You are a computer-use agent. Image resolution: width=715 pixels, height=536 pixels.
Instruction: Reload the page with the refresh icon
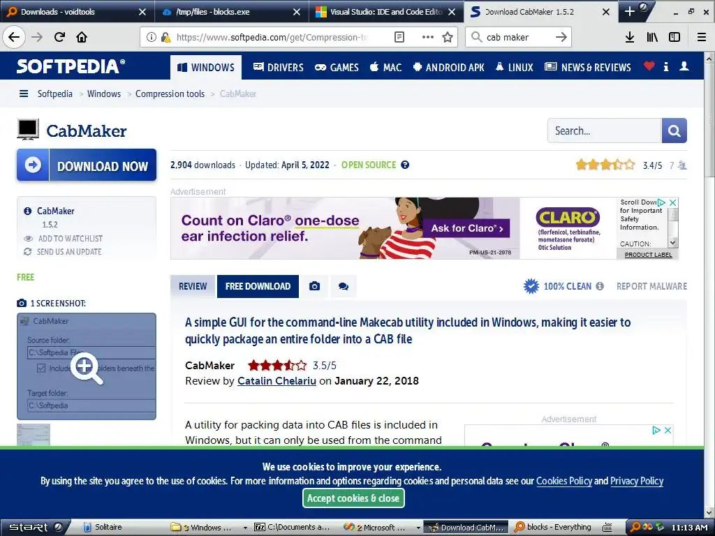[x=59, y=37]
